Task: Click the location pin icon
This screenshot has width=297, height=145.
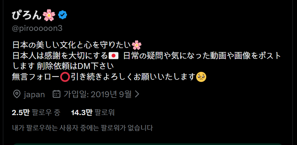Action: 17,94
